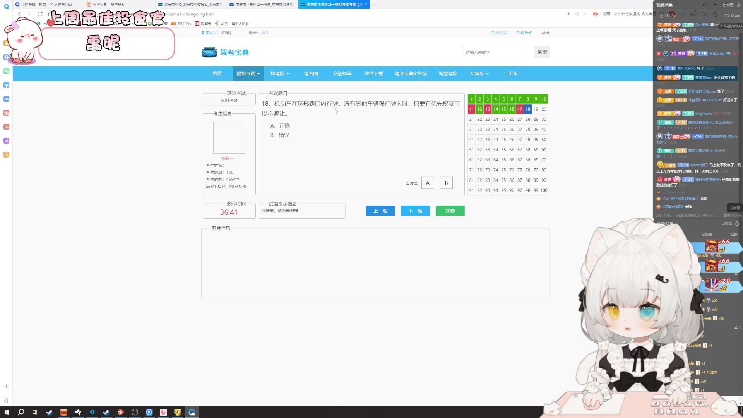The image size is (743, 418).
Task: Click 下一题 next question button
Action: coord(415,211)
